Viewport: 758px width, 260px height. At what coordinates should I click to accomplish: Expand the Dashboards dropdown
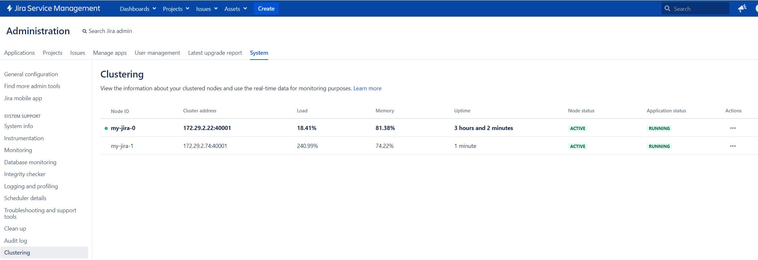138,9
